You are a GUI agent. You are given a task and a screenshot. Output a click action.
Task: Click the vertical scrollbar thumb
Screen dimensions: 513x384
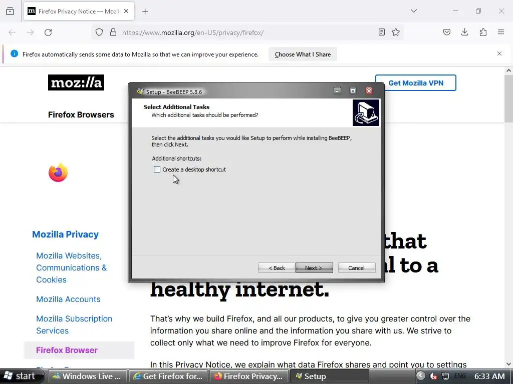coord(508,98)
